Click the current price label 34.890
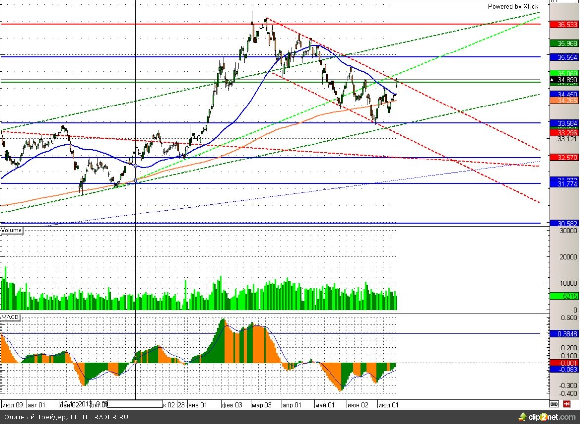The width and height of the screenshot is (580, 424). 564,80
